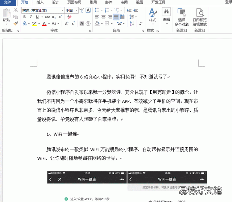Expand borders dropdown arrow

(x=112, y=24)
